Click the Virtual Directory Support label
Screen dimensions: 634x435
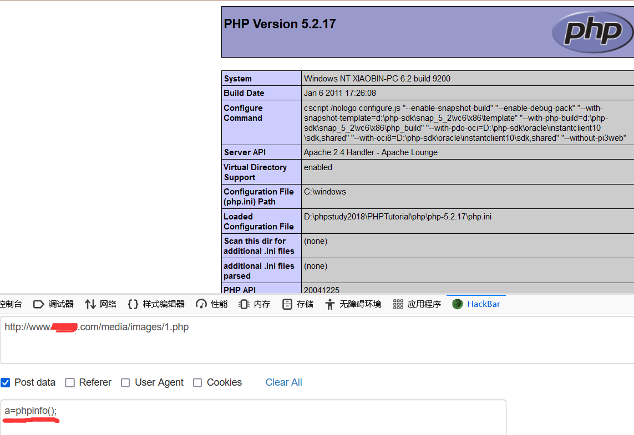(x=255, y=172)
